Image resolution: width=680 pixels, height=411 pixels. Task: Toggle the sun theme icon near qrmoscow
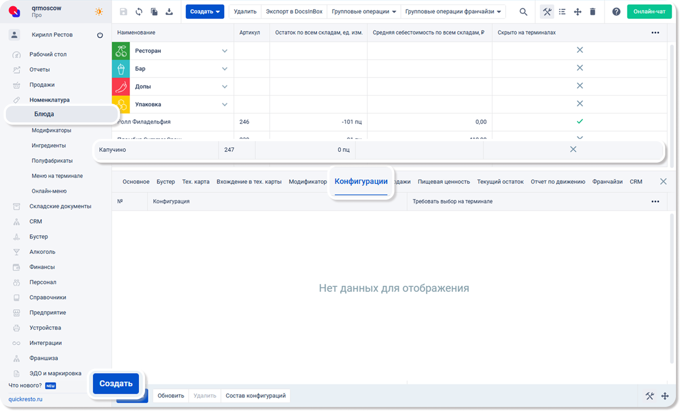(x=99, y=12)
